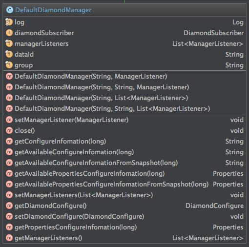Select the getConfigureInfomation(long) method row
249x247 pixels.
click(x=124, y=141)
